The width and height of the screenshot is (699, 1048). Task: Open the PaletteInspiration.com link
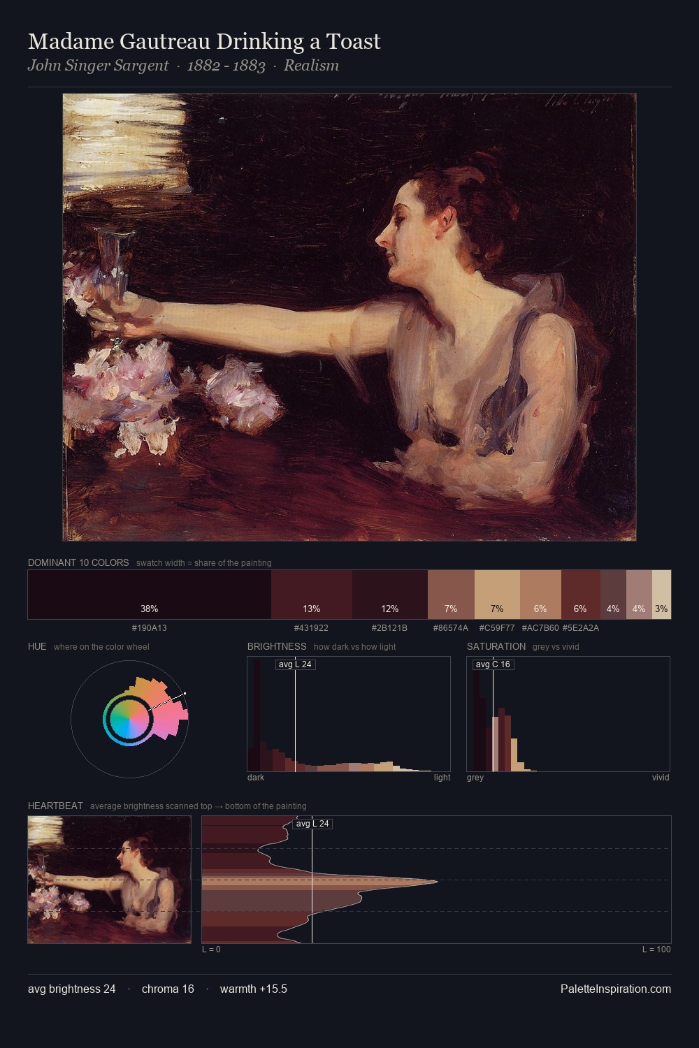(616, 989)
